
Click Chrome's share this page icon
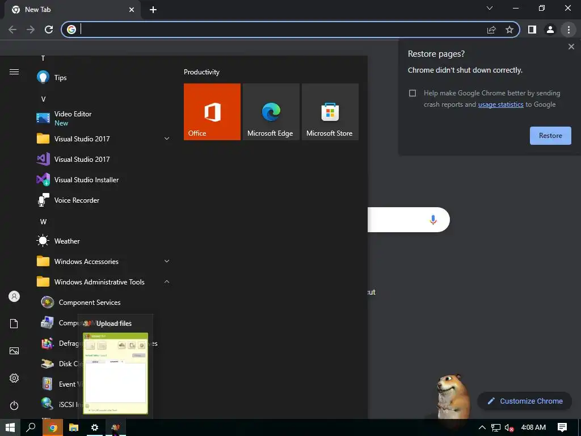[x=491, y=30]
